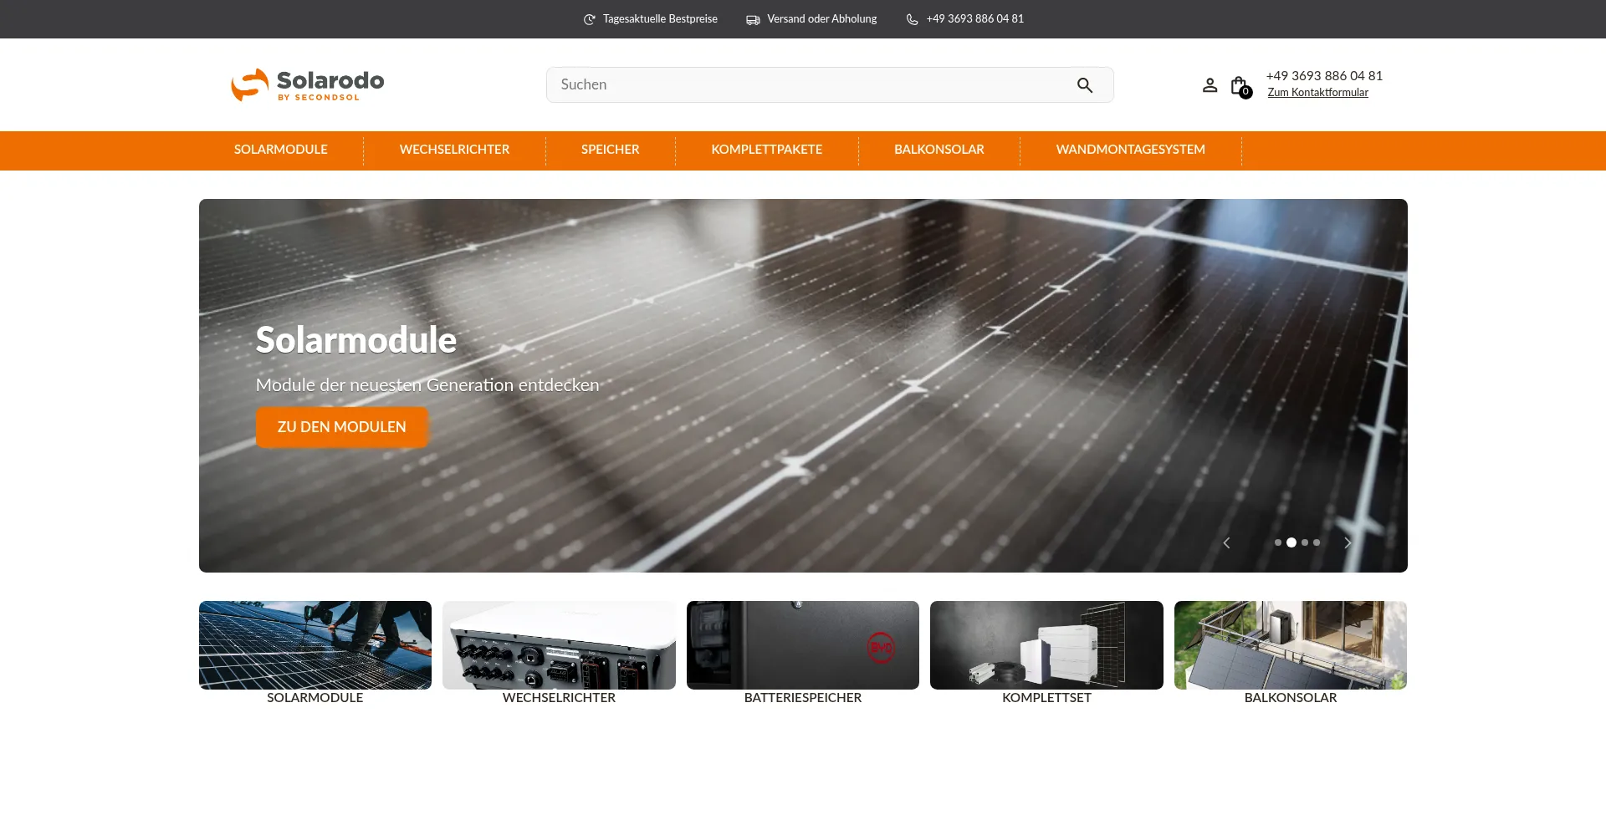This screenshot has height=830, width=1606.
Task: Click the clock icon next to Tagesaktuelle Bestpreise
Action: coord(588,18)
